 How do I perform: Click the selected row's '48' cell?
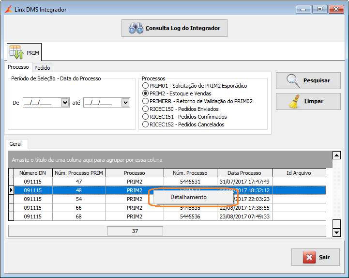point(79,190)
